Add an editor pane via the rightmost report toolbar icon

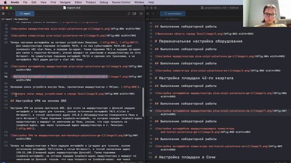(141, 14)
